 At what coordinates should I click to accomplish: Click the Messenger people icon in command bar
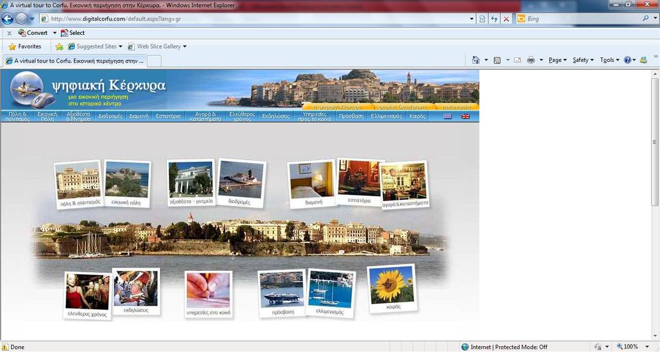coord(643,60)
